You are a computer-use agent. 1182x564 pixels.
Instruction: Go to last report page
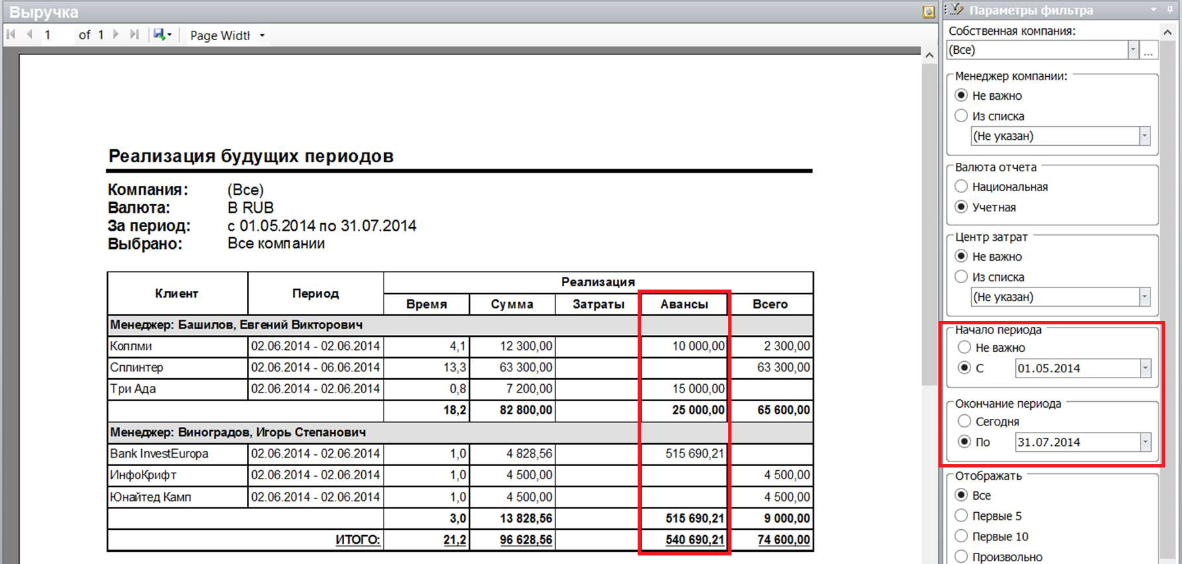(x=135, y=35)
